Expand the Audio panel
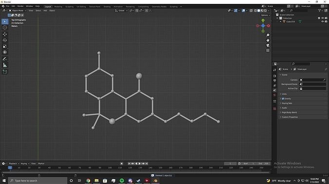Screen dimensions: 329x184 (x=303, y=108)
